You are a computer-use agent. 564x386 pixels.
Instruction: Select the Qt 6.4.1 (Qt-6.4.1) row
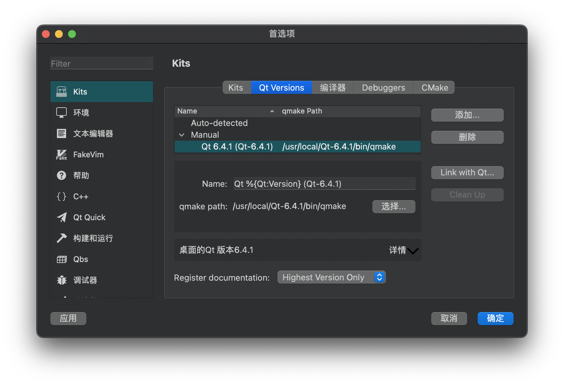click(298, 147)
